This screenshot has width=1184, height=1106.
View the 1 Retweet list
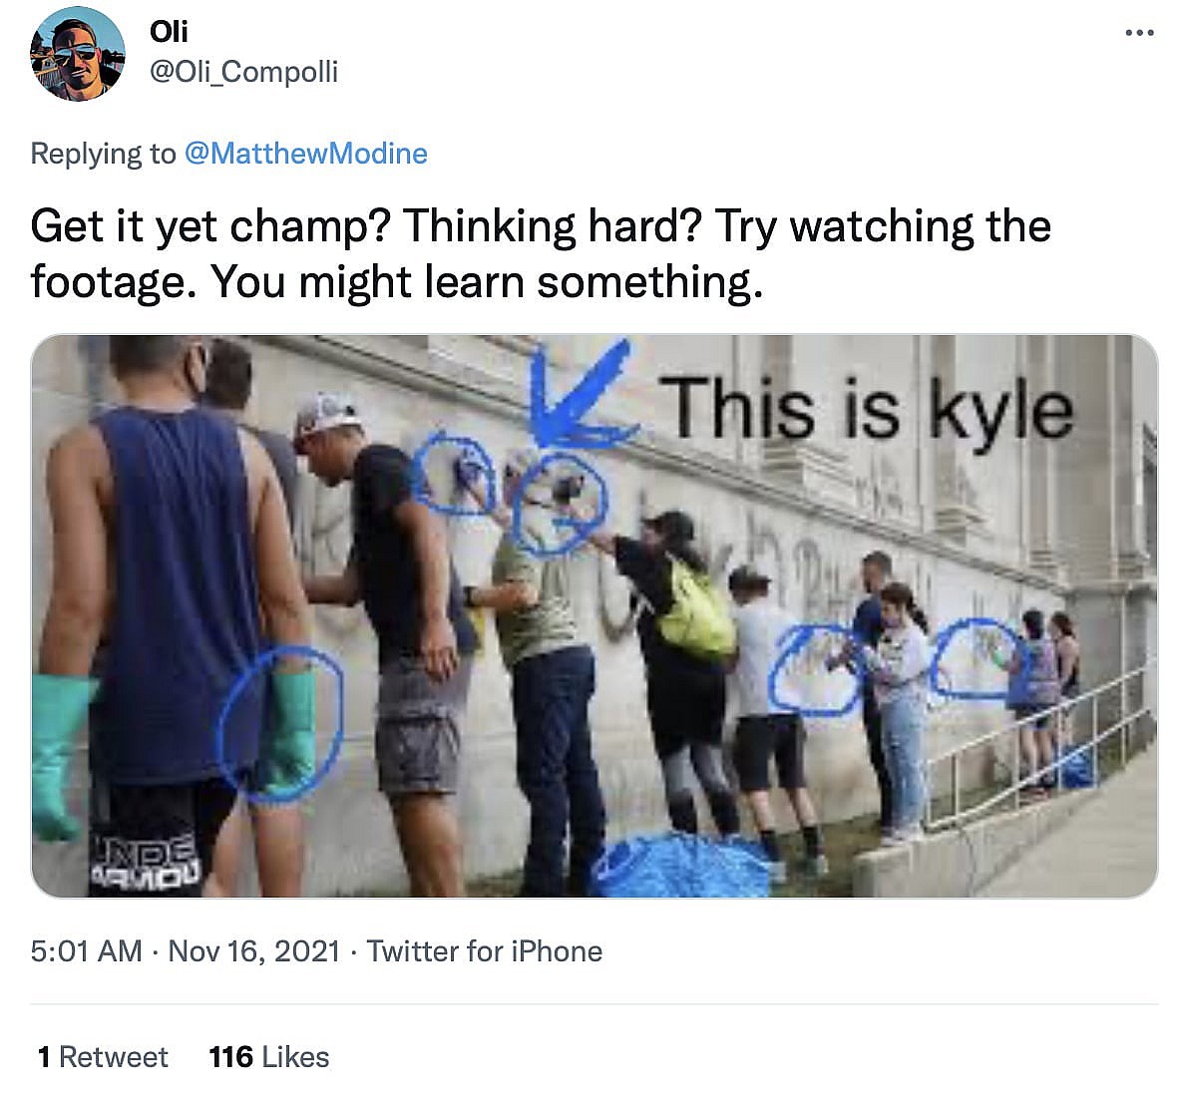tap(103, 1057)
